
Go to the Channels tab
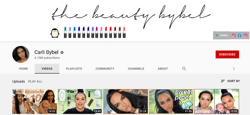136,69
